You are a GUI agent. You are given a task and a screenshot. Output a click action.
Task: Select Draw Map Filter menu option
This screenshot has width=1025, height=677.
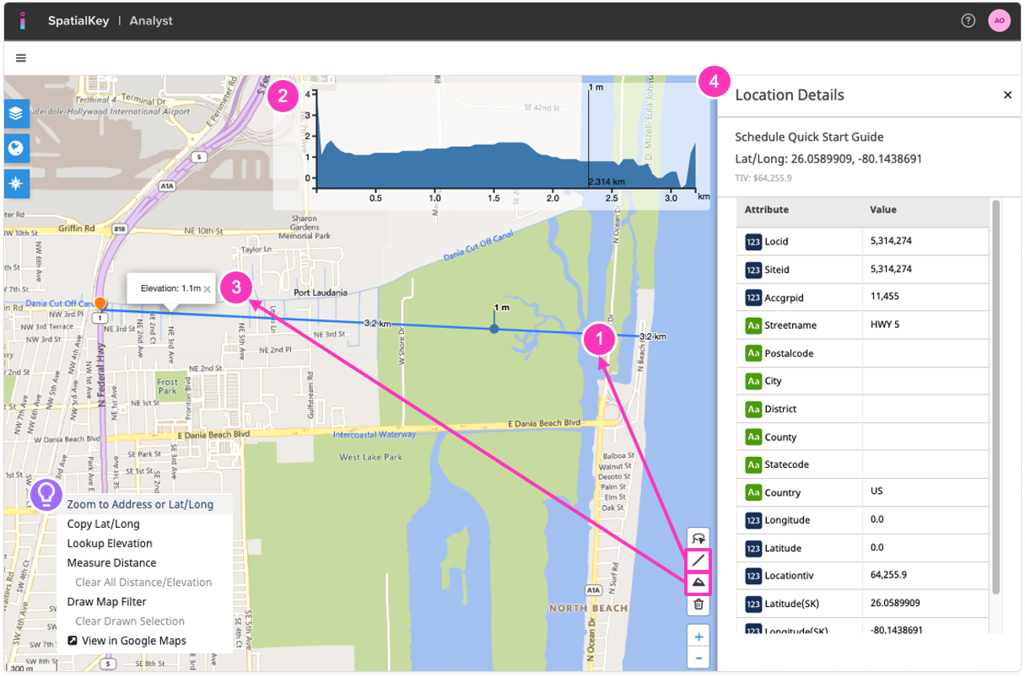pyautogui.click(x=105, y=601)
